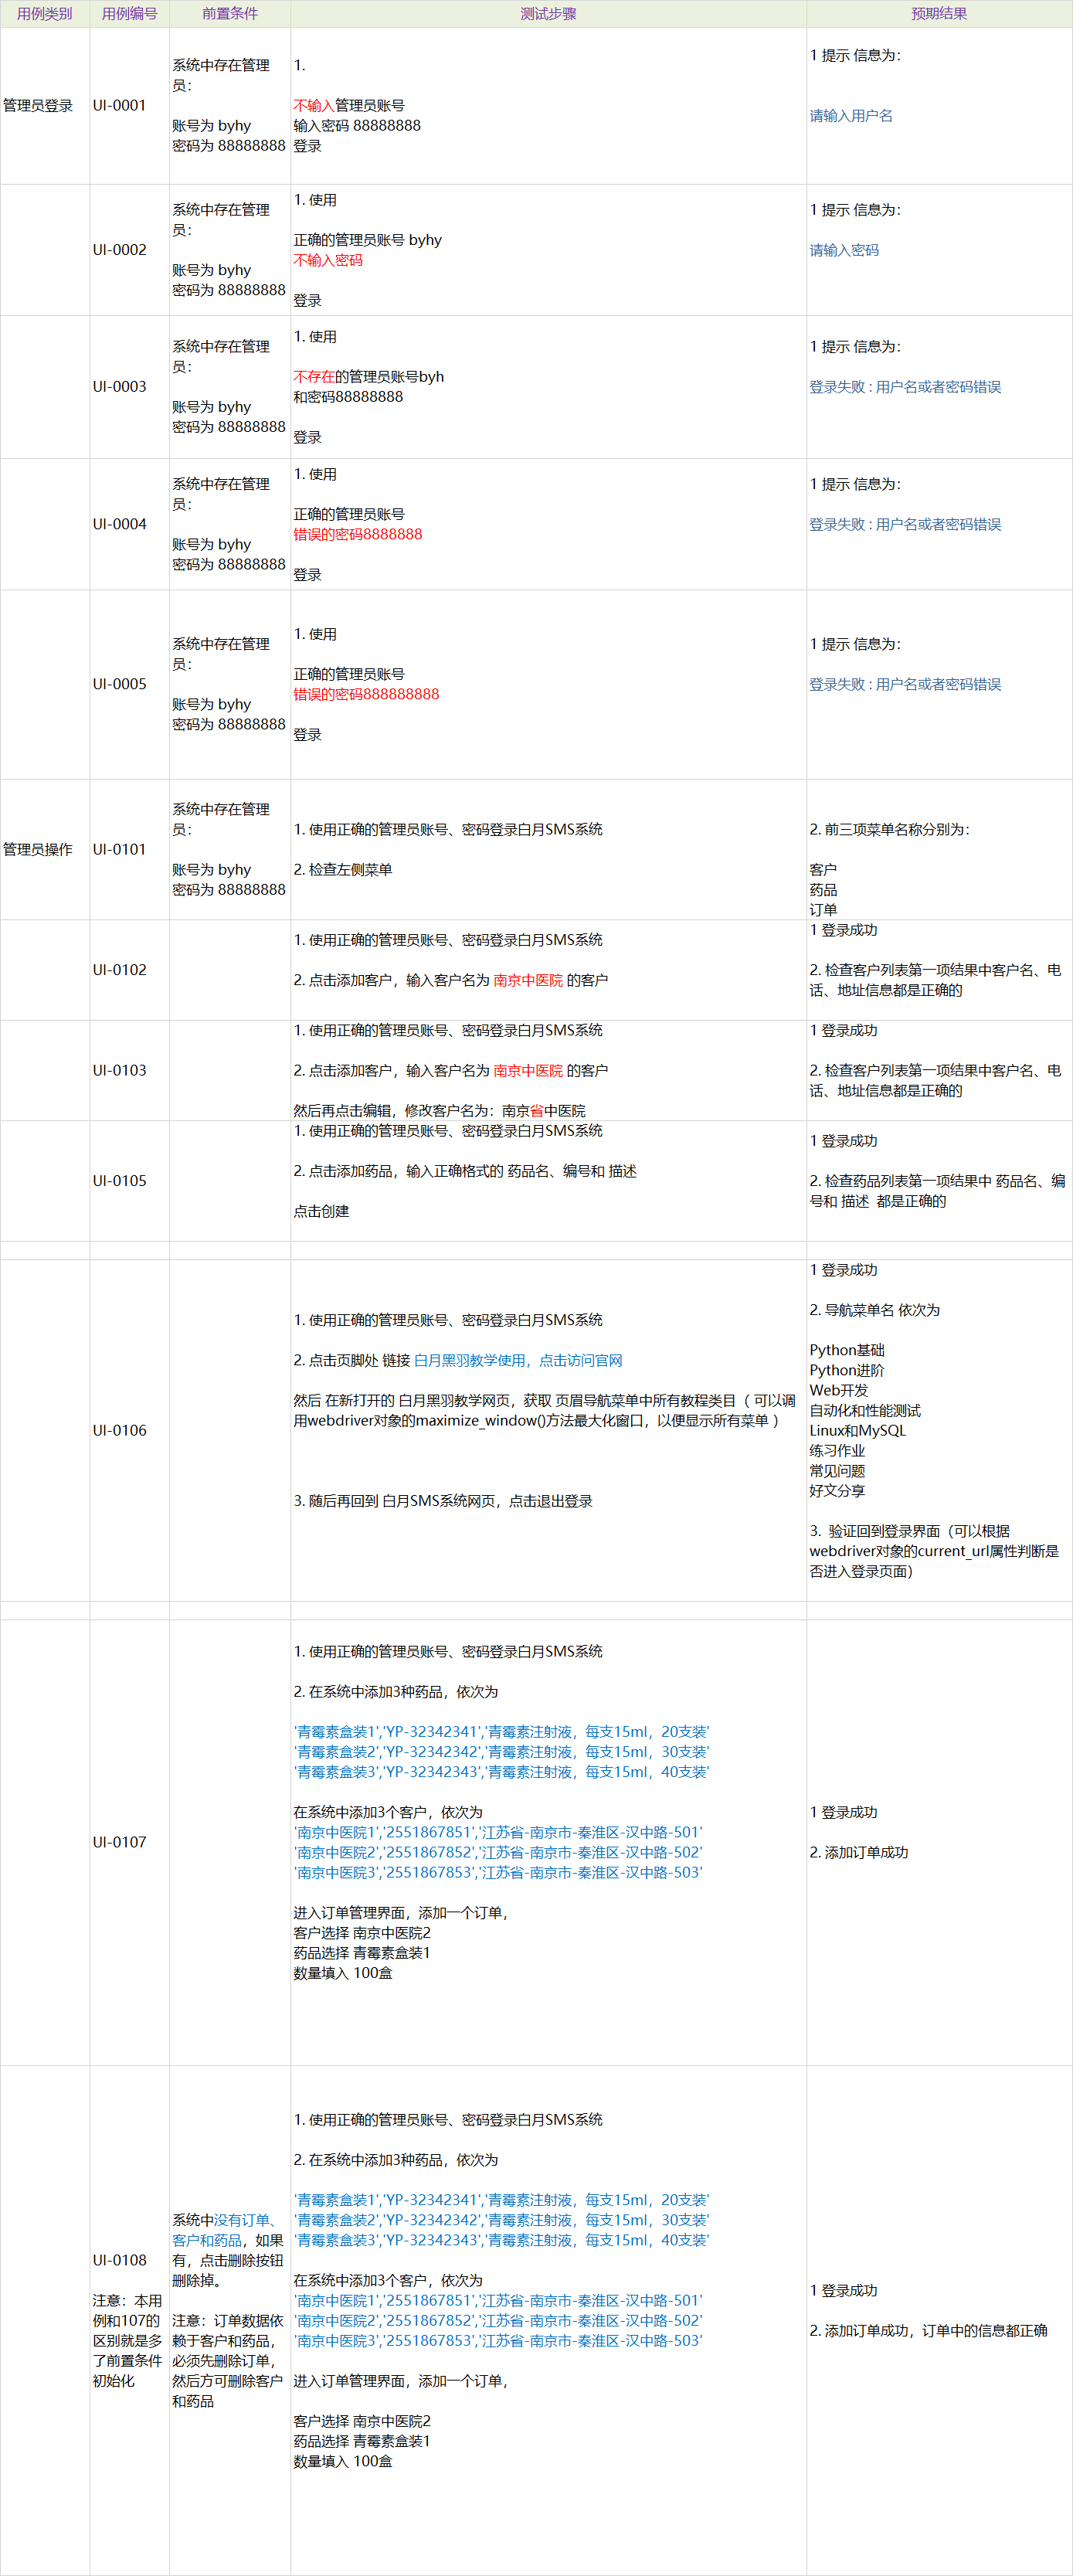Click 药品选择 青霉素盒装1 in UI-0108

362,2441
